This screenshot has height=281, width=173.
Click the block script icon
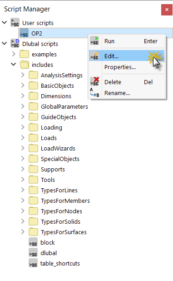[x=33, y=242]
